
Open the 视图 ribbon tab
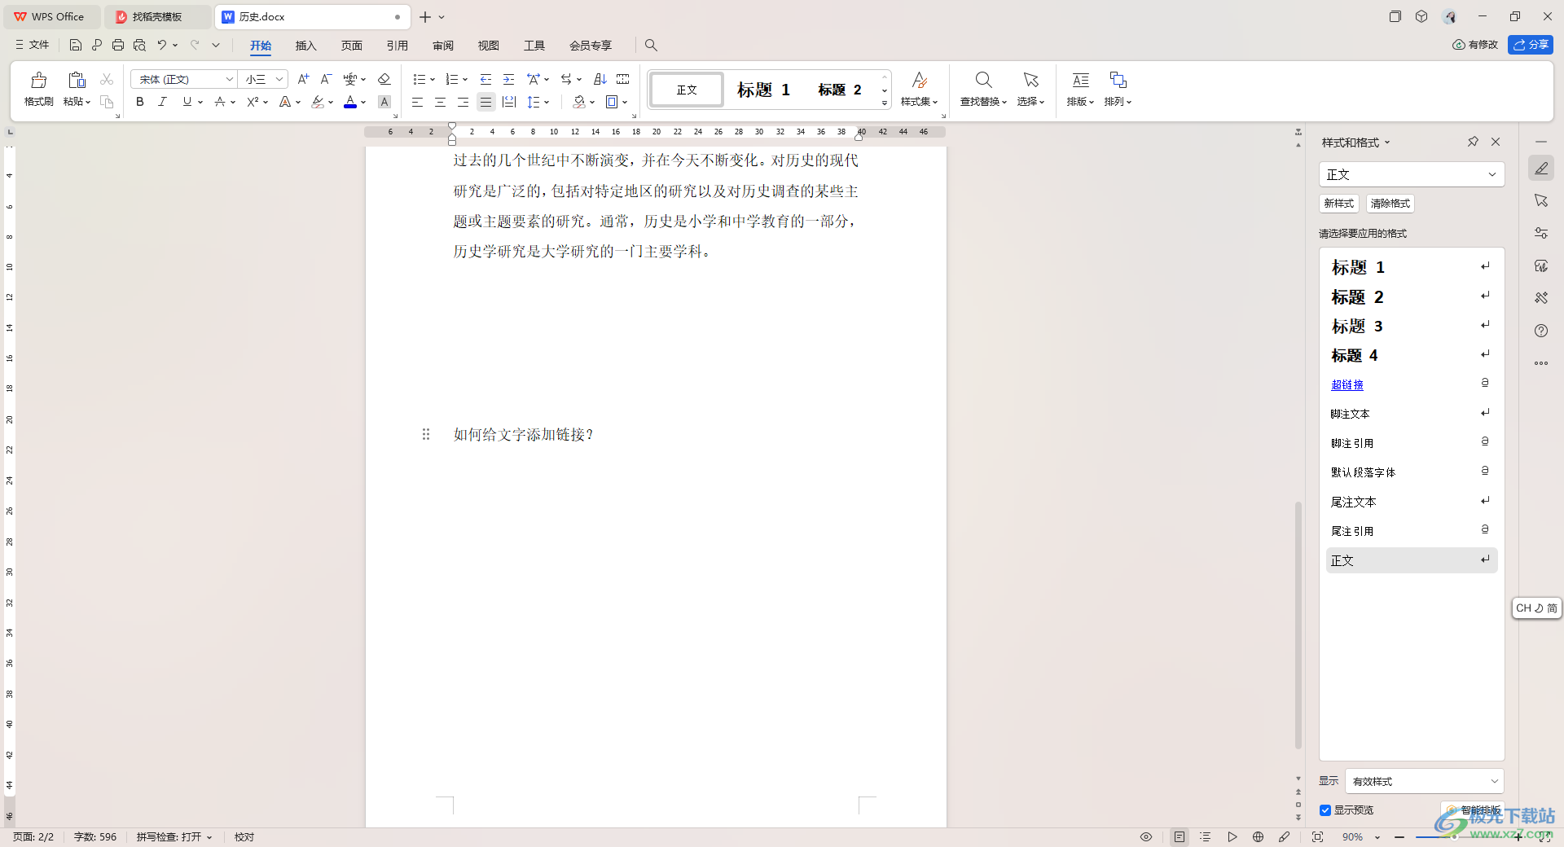489,46
